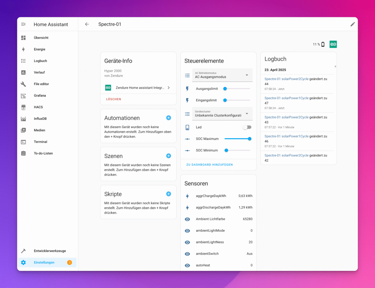Screen dimensions: 375x288
Task: Click the eye icon next to ambientSwitch
Action: click(187, 254)
